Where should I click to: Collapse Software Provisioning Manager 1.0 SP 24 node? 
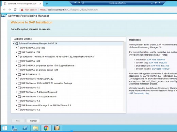14,43
